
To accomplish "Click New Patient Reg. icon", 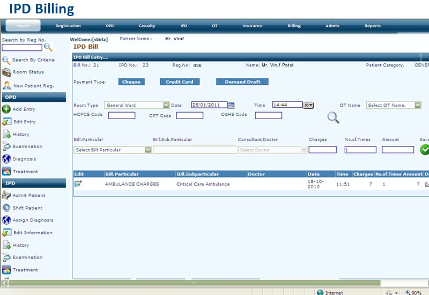I will (x=7, y=85).
